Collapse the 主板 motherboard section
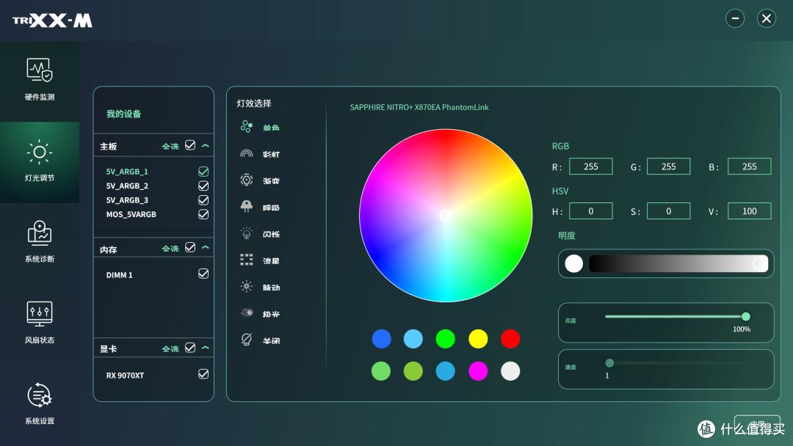Image resolution: width=793 pixels, height=446 pixels. (206, 145)
